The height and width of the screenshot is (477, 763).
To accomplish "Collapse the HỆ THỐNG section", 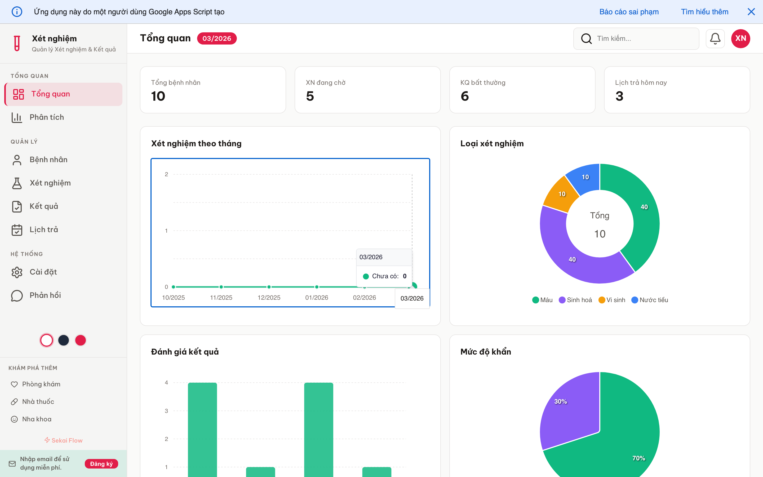I will [26, 254].
